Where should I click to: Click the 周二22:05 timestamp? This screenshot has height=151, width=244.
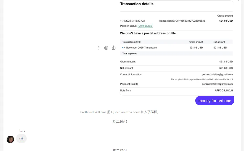coord(120,150)
